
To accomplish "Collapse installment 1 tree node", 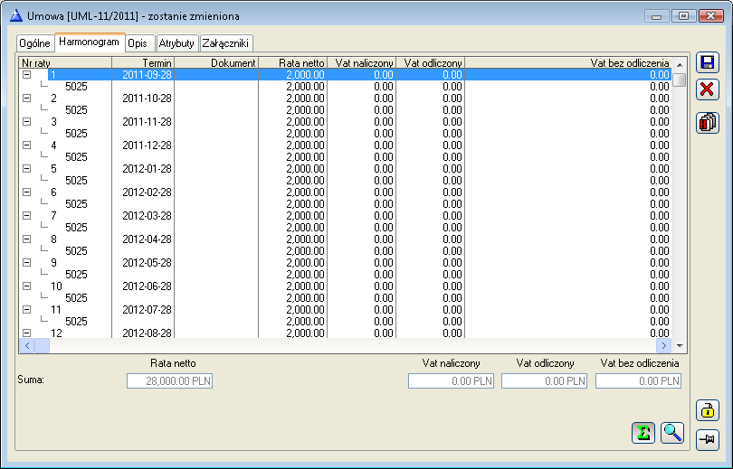I will 26,75.
